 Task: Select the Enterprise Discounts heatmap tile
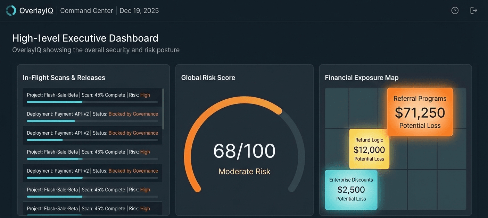click(x=351, y=190)
